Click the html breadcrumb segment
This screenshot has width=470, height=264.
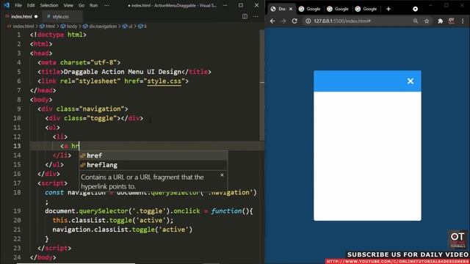tap(48, 26)
